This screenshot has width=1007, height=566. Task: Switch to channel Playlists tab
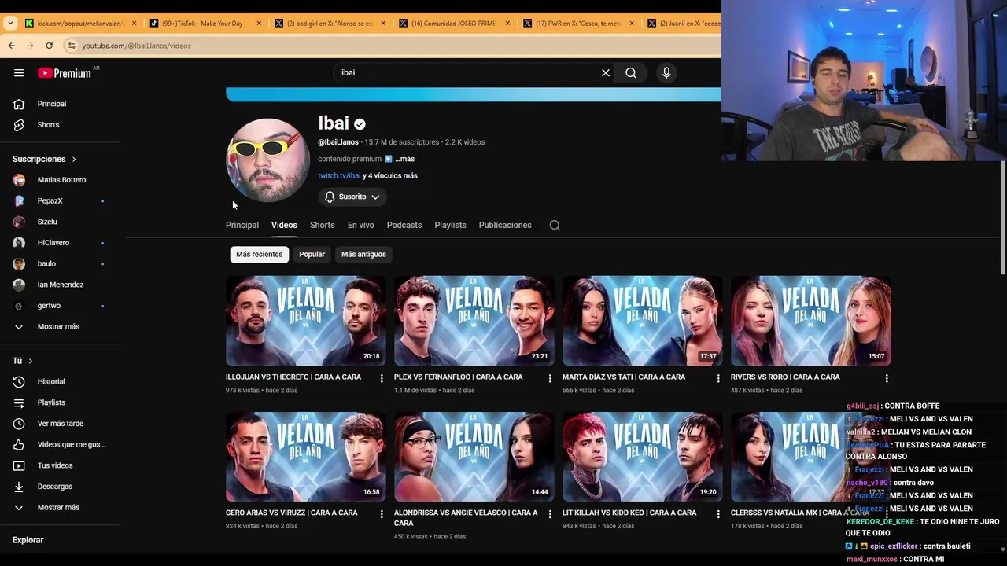pos(450,226)
